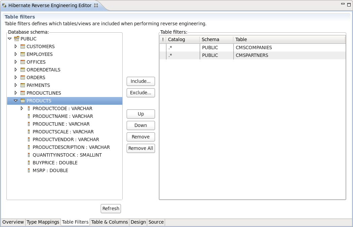This screenshot has height=227, width=353.
Task: Collapse the PRODUCTS table
Action: tap(15, 101)
